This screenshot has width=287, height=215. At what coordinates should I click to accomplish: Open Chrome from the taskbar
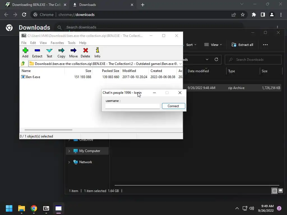34,208
